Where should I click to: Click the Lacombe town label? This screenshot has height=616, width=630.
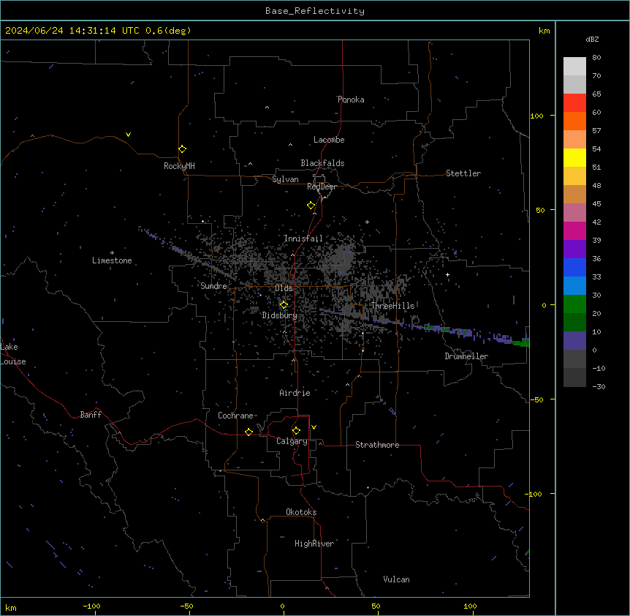(x=329, y=140)
